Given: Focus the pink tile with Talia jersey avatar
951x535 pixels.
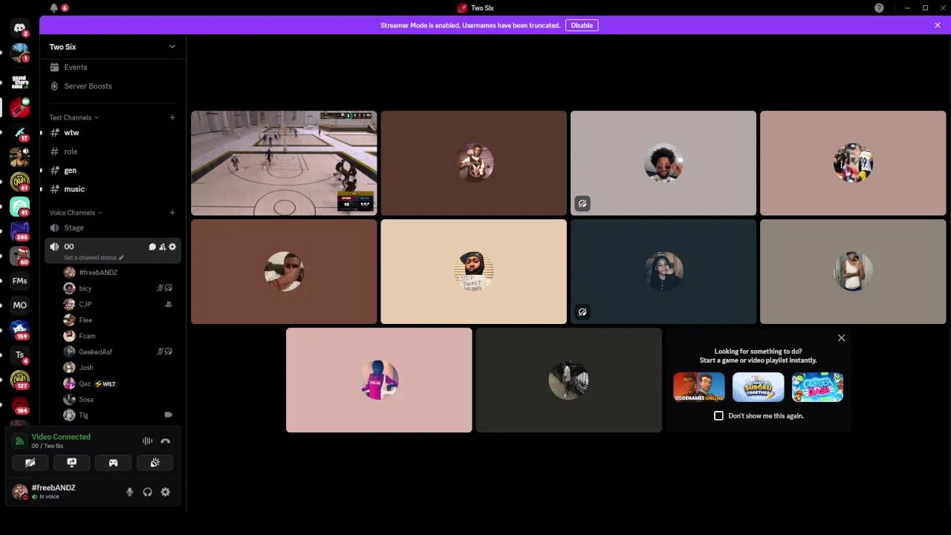Looking at the screenshot, I should click(379, 380).
